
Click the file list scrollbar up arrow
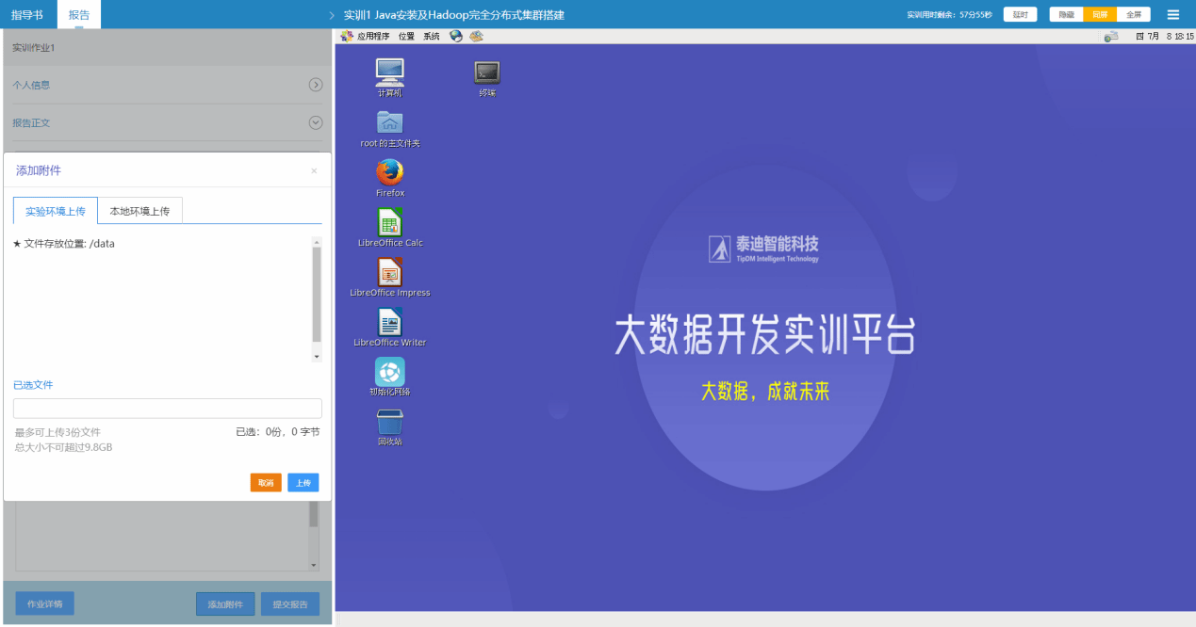(x=317, y=241)
